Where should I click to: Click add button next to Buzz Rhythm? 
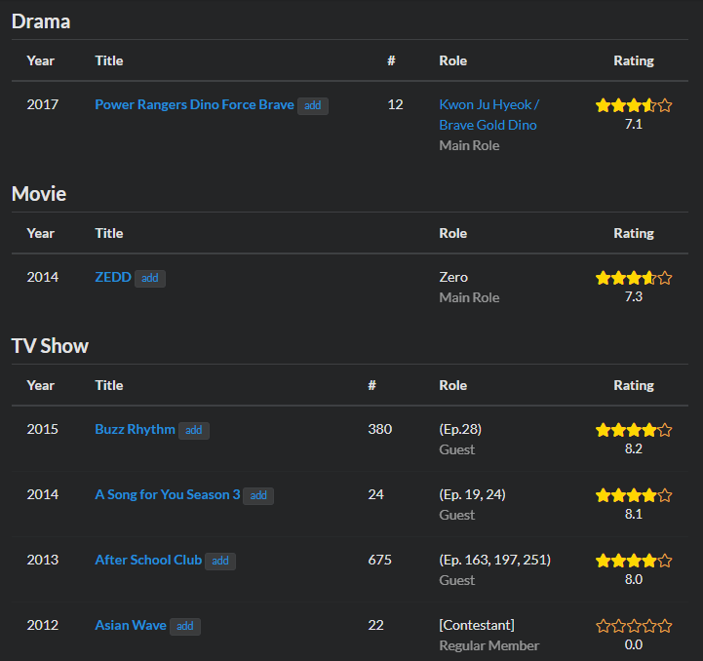point(194,430)
